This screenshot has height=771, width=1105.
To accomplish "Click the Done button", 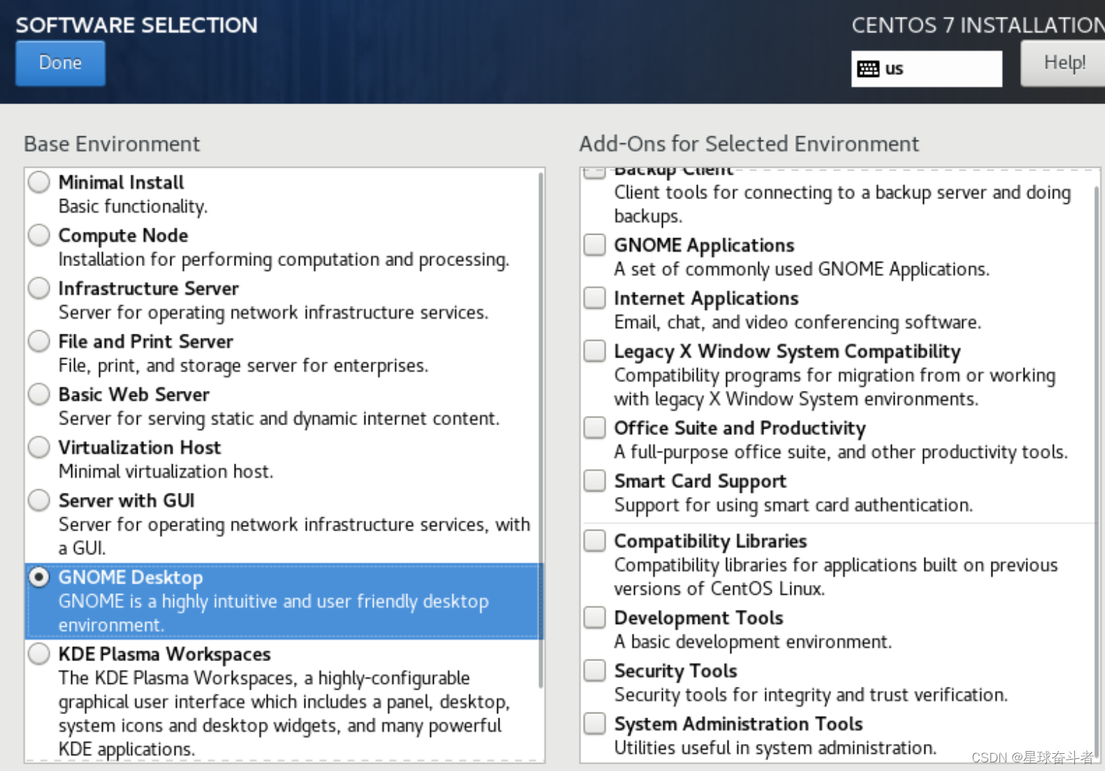I will pos(61,63).
